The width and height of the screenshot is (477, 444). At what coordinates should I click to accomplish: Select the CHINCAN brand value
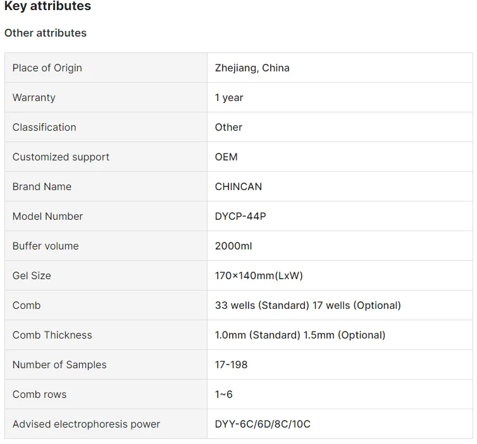pos(238,186)
